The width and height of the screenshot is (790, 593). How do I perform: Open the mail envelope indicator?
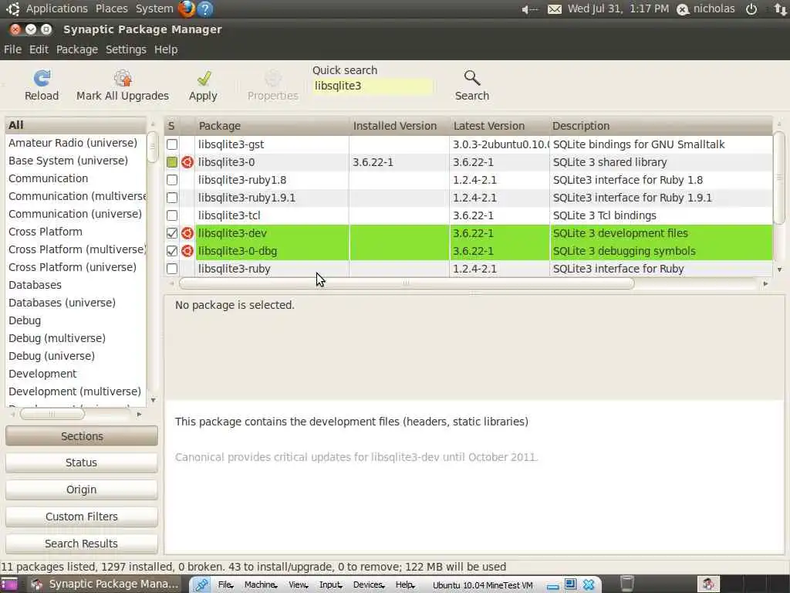[554, 9]
